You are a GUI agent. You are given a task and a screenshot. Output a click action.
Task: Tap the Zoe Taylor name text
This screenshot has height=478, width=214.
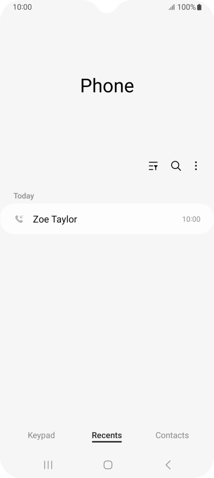coord(55,219)
